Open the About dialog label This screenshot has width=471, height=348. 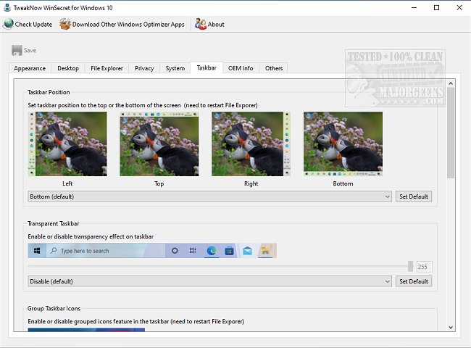216,25
